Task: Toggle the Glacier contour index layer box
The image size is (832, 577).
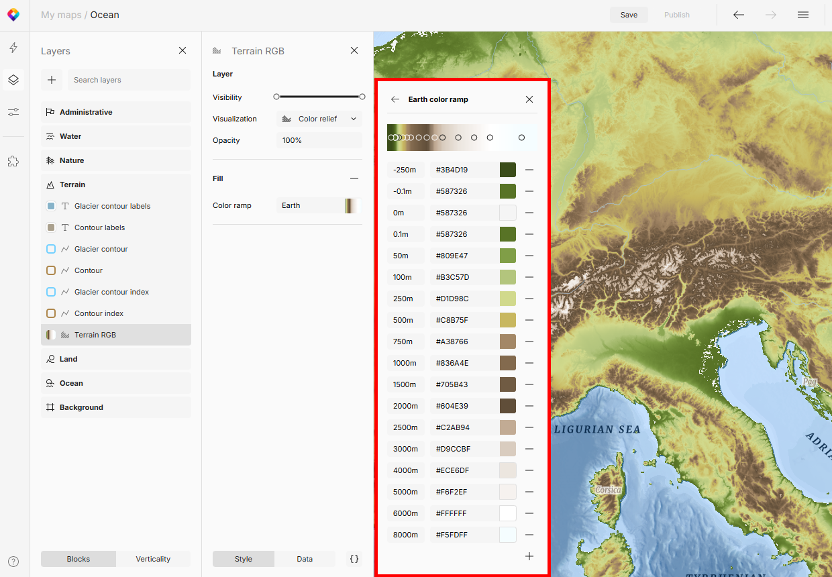Action: pos(51,292)
